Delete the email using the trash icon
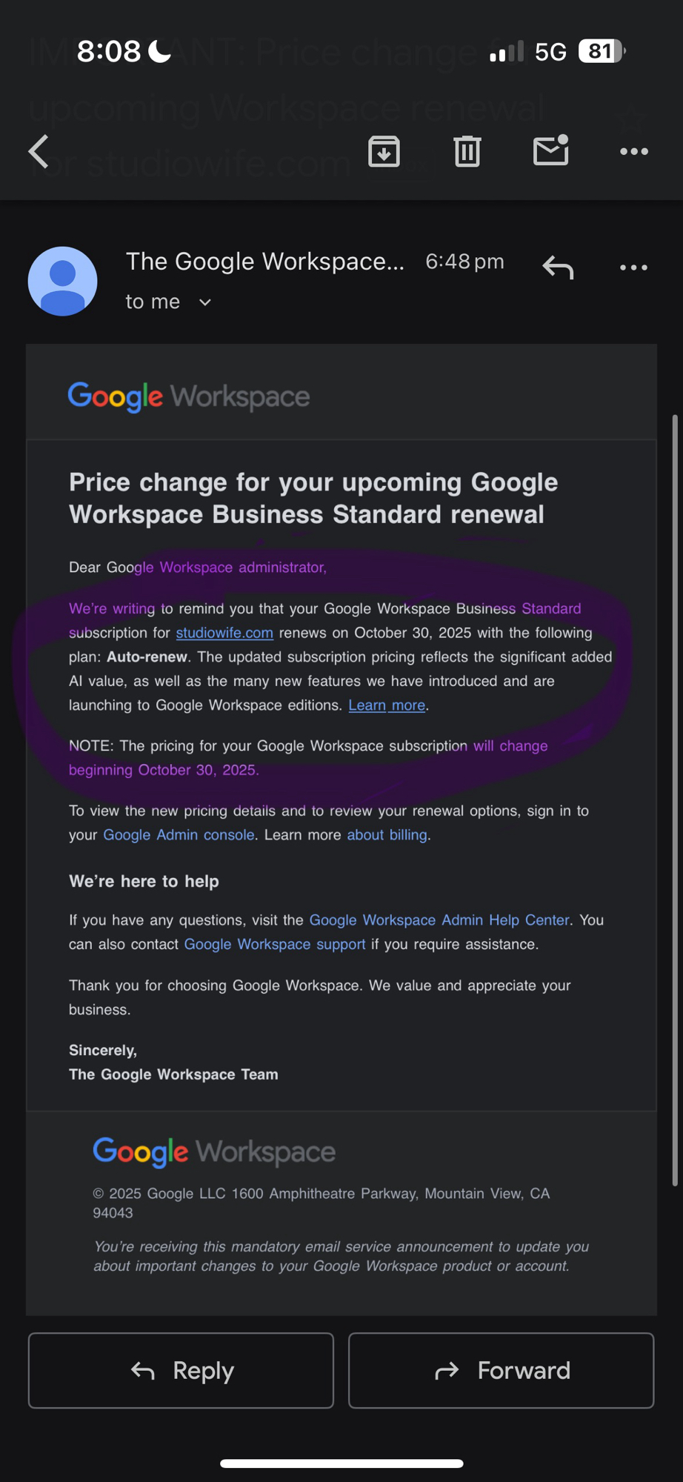Viewport: 683px width, 1482px height. [467, 152]
